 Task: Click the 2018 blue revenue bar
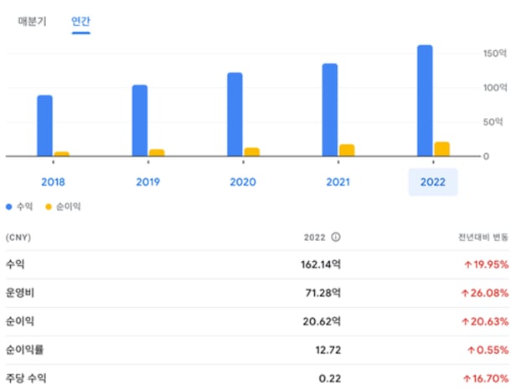coord(44,125)
